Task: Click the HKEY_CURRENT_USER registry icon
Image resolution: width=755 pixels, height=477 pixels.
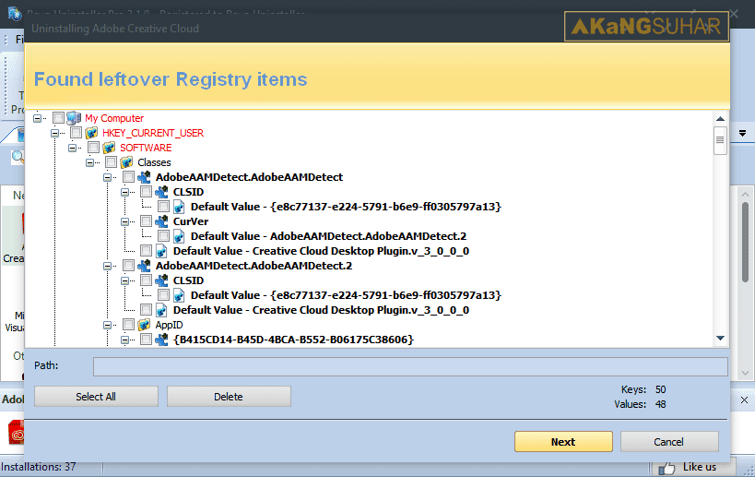Action: [x=91, y=133]
